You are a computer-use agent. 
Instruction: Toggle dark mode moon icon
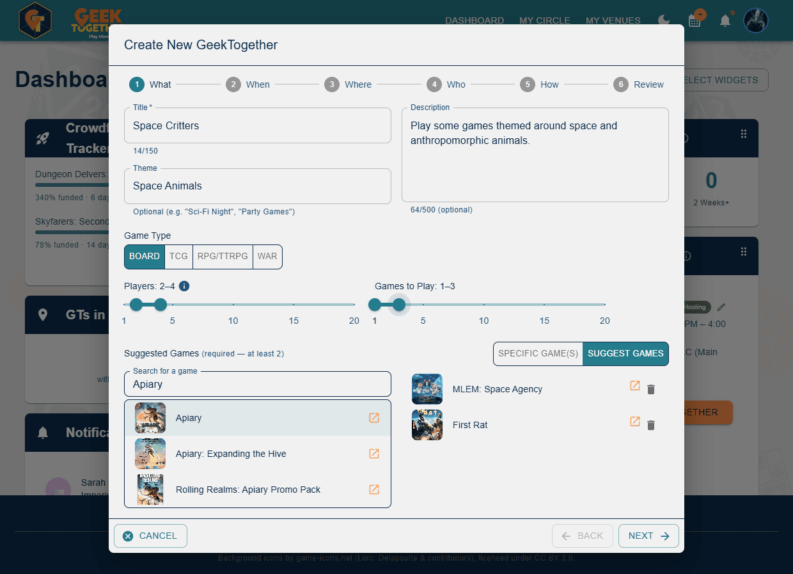[664, 20]
